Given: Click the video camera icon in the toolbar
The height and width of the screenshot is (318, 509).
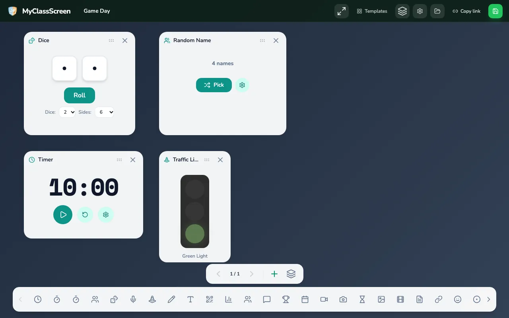Looking at the screenshot, I should [x=324, y=299].
